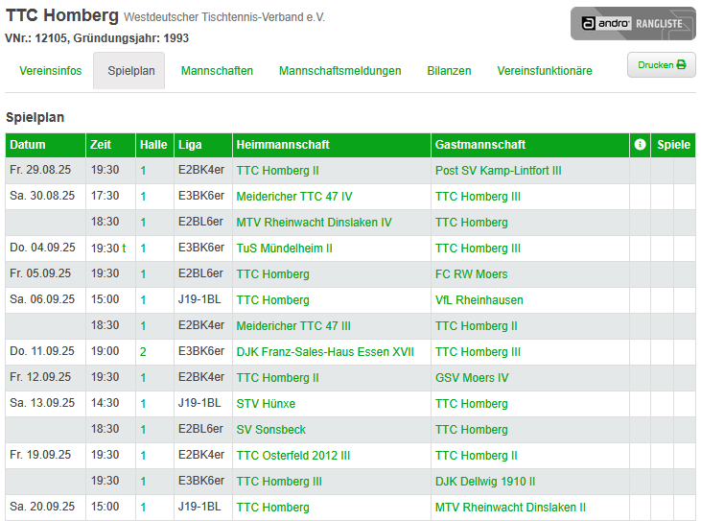Click VfL Rheinhausen guest team link
The width and height of the screenshot is (701, 521).
point(479,300)
